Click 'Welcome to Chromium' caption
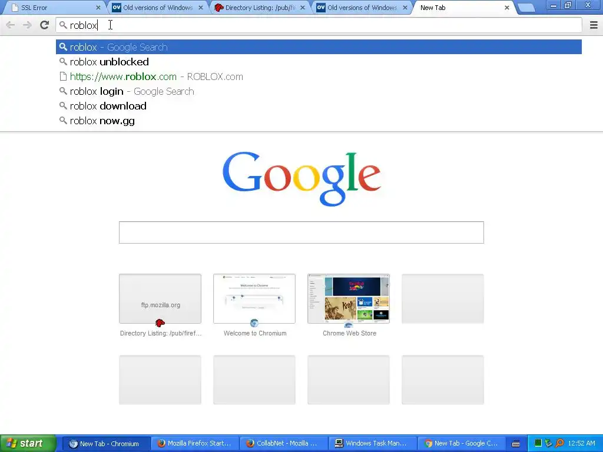Screen dimensions: 603x452 click(255, 333)
